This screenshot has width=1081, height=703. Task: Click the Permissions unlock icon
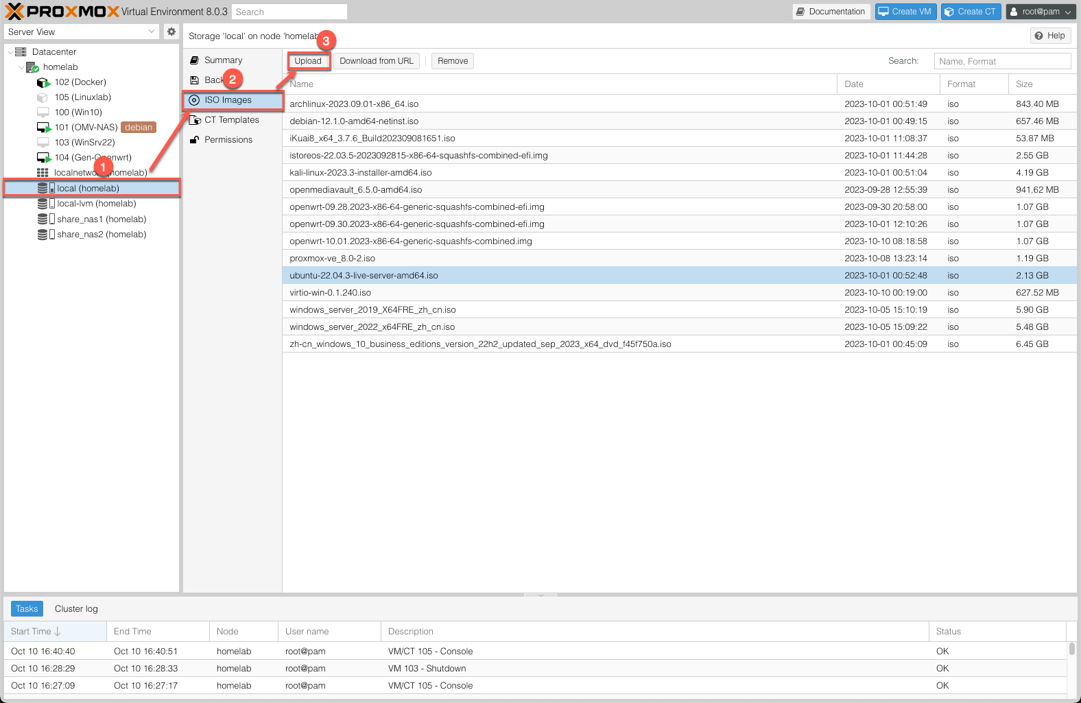194,140
